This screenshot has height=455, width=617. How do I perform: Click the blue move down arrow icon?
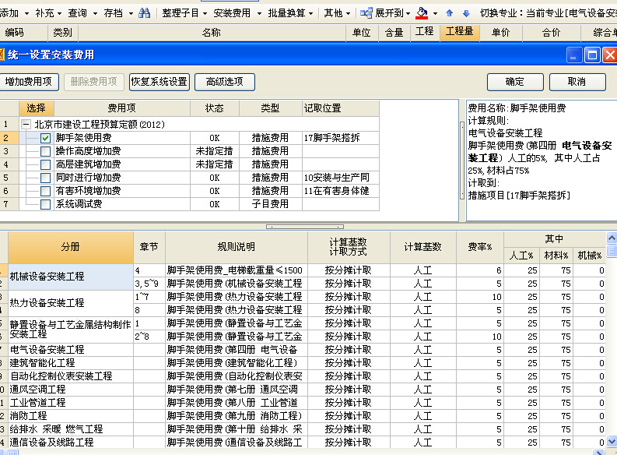tap(466, 13)
